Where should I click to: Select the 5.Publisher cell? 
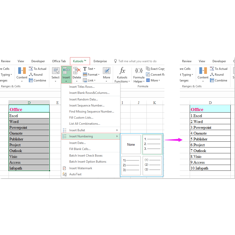pyautogui.click(x=210, y=139)
